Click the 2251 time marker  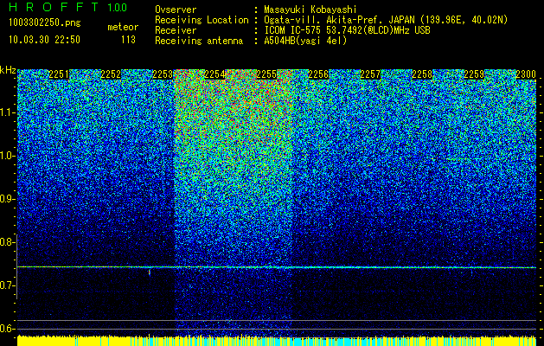coord(59,74)
